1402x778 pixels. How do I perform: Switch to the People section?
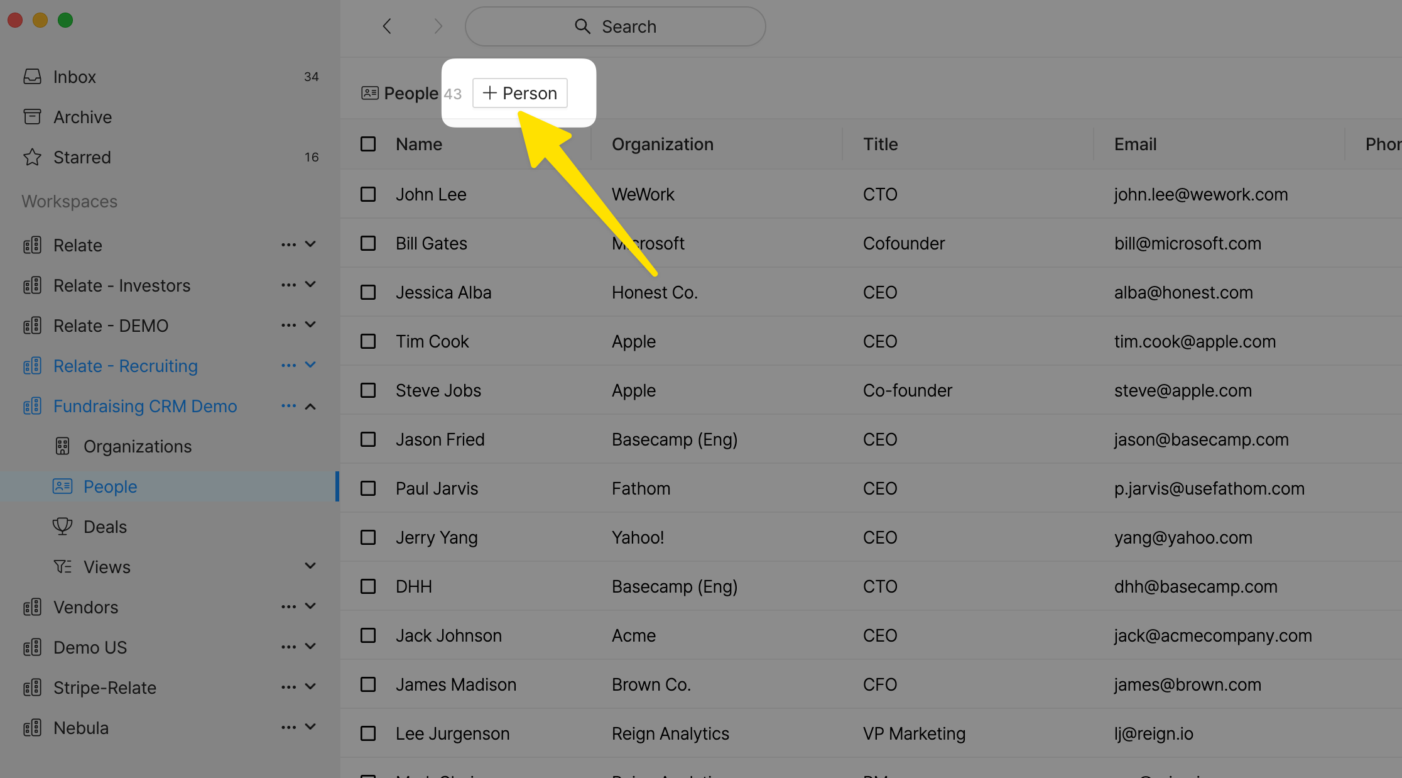pos(110,486)
